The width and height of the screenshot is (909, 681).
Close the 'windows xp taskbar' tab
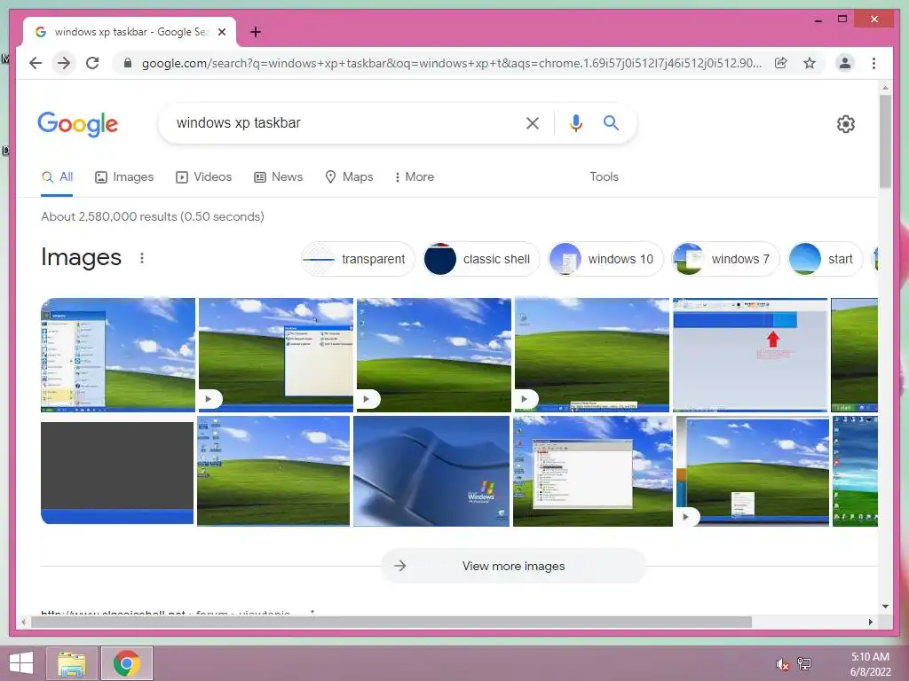coord(222,32)
